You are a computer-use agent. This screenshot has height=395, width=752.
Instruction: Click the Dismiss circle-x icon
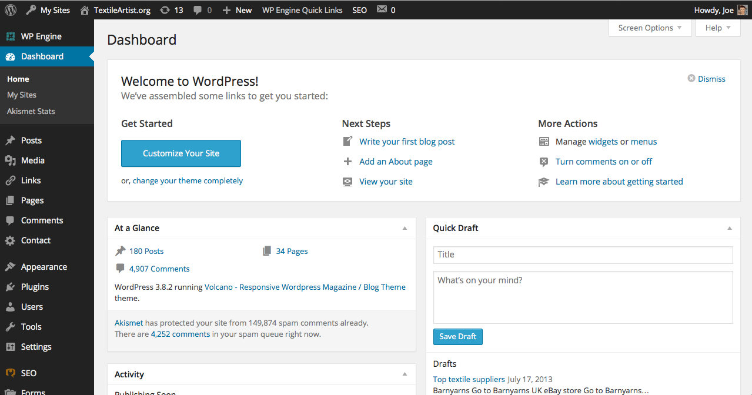pos(691,79)
